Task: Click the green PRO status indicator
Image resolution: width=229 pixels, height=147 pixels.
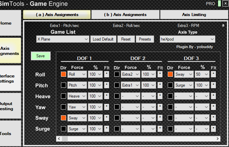Action: tap(219, 4)
